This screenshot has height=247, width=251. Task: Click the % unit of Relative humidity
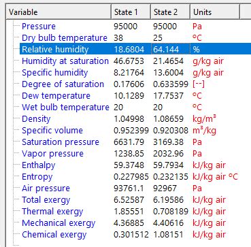pos(197,50)
